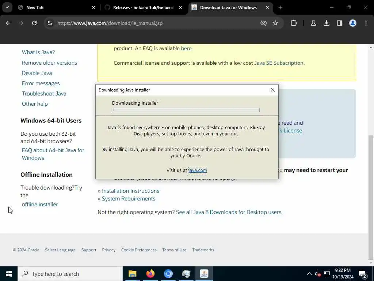
Task: Close the Download Java for Windows tab
Action: pyautogui.click(x=267, y=8)
